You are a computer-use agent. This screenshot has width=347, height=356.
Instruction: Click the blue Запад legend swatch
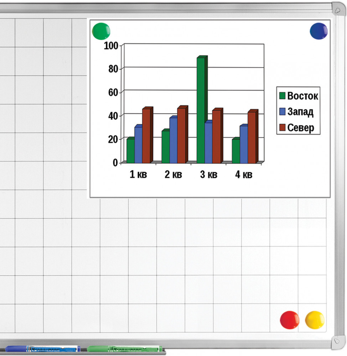[x=283, y=111]
